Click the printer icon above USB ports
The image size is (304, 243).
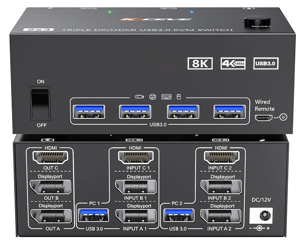(x=153, y=97)
